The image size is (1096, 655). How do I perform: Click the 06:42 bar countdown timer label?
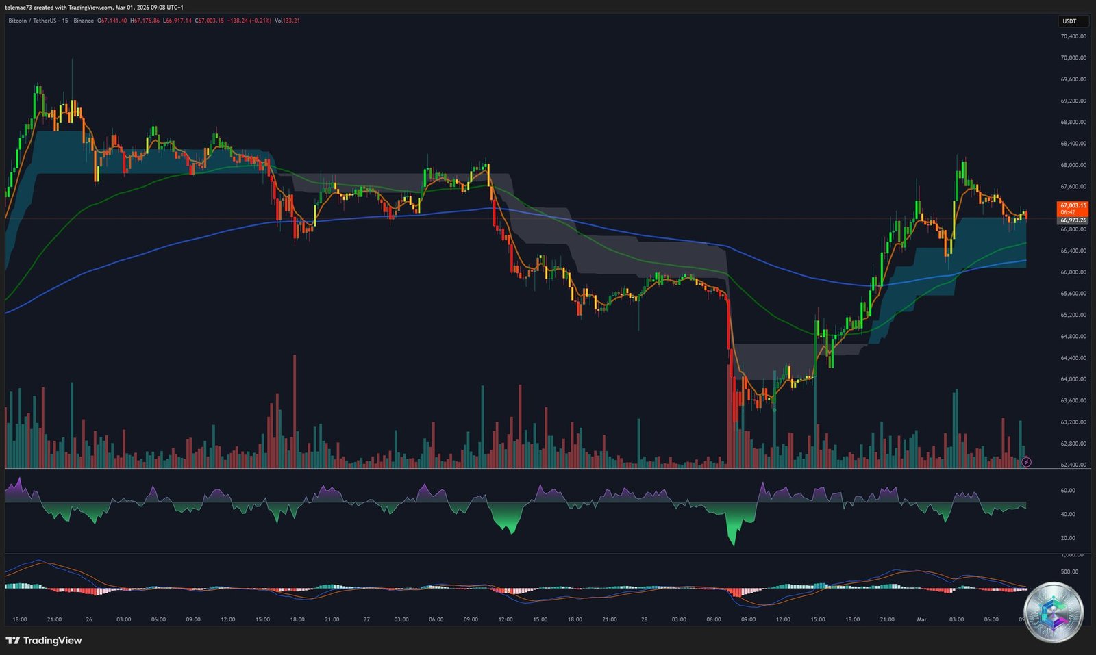click(x=1067, y=212)
